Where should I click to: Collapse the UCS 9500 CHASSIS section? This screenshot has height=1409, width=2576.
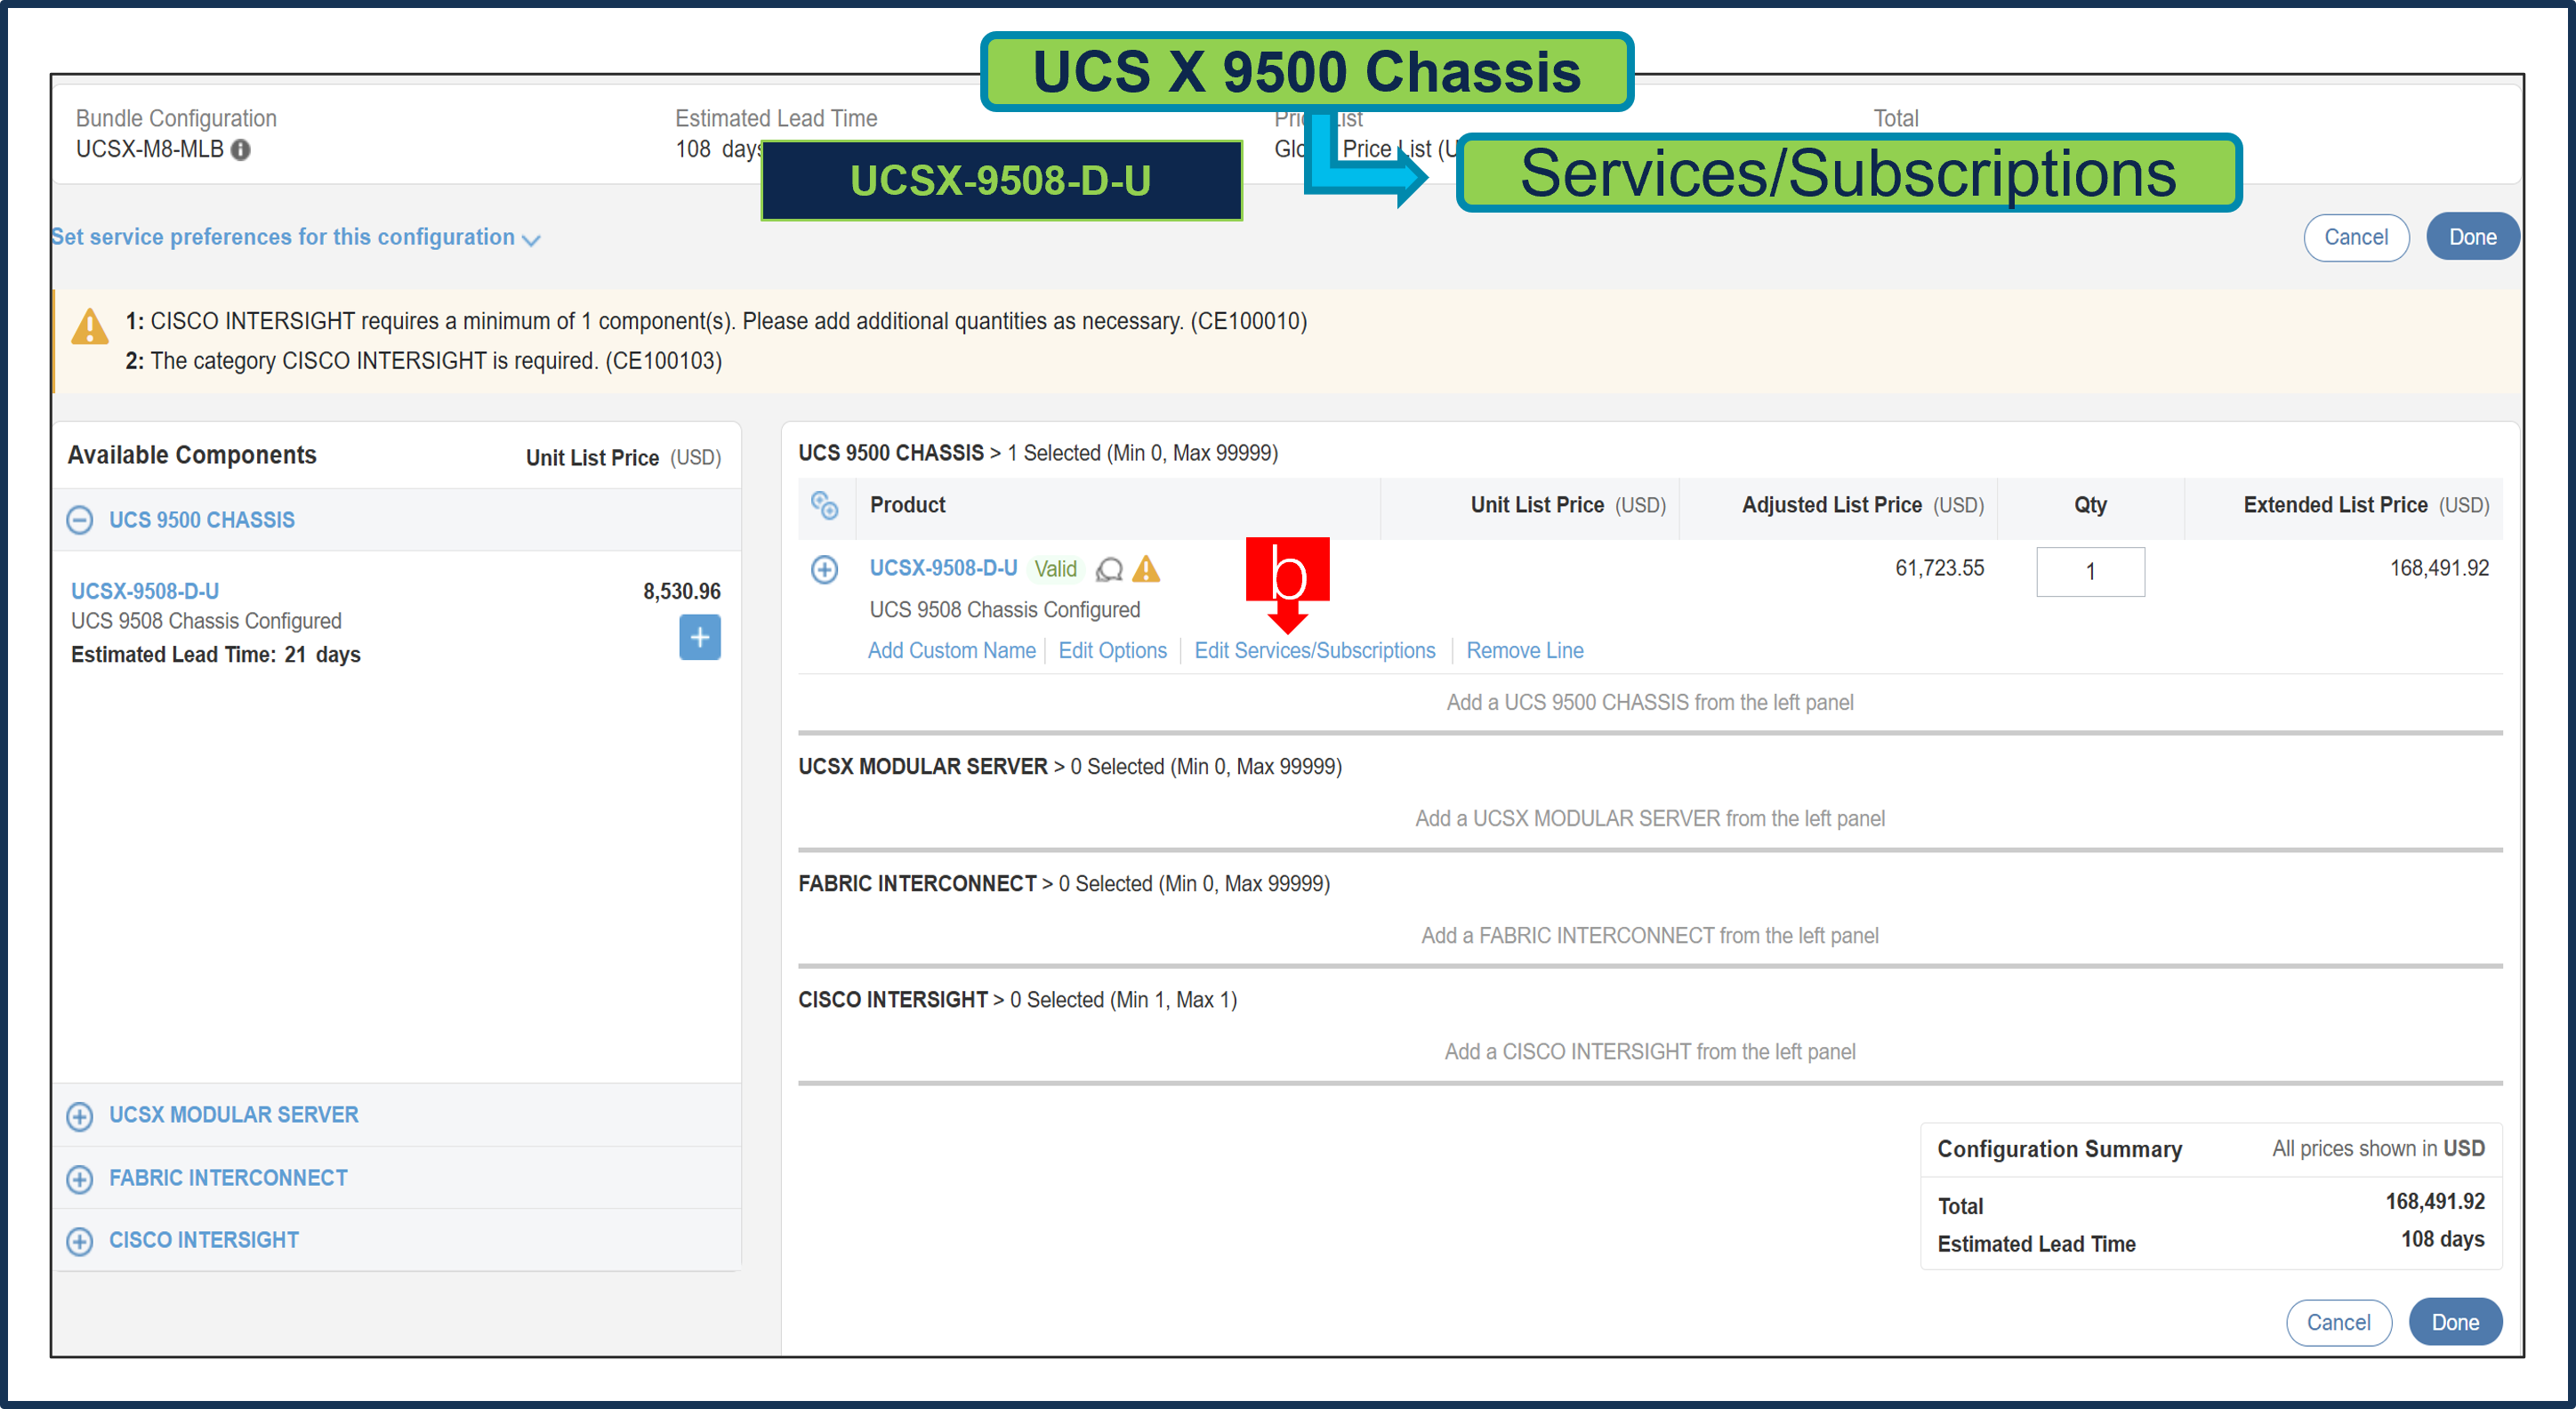80,520
